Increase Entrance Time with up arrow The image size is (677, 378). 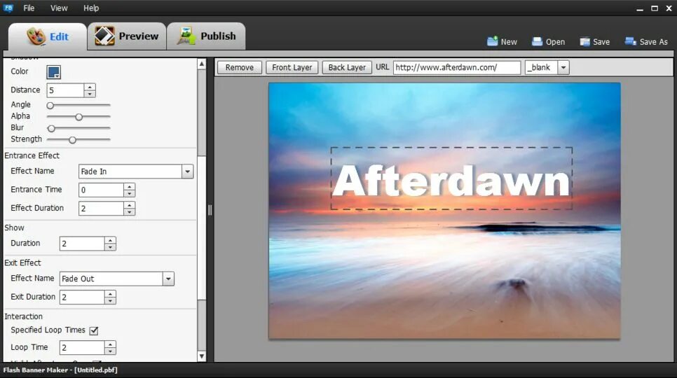(x=130, y=187)
